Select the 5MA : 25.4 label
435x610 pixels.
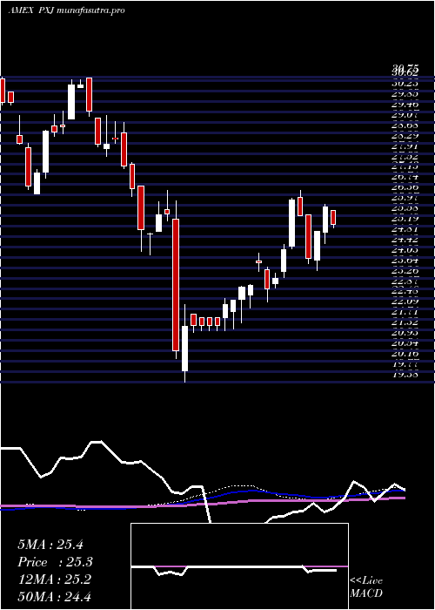tap(50, 545)
